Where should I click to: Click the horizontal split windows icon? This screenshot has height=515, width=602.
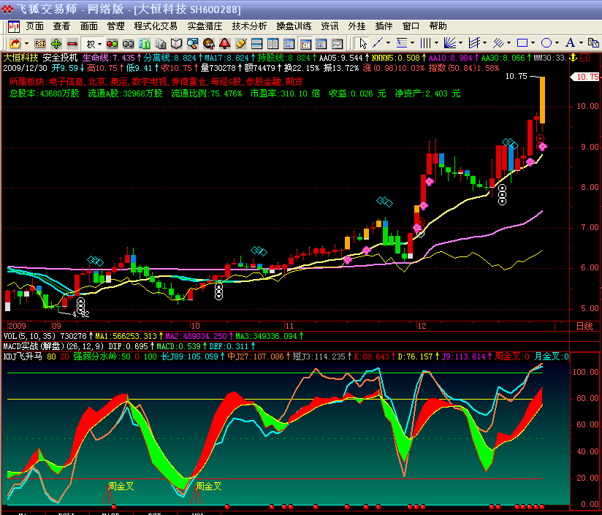tap(256, 43)
